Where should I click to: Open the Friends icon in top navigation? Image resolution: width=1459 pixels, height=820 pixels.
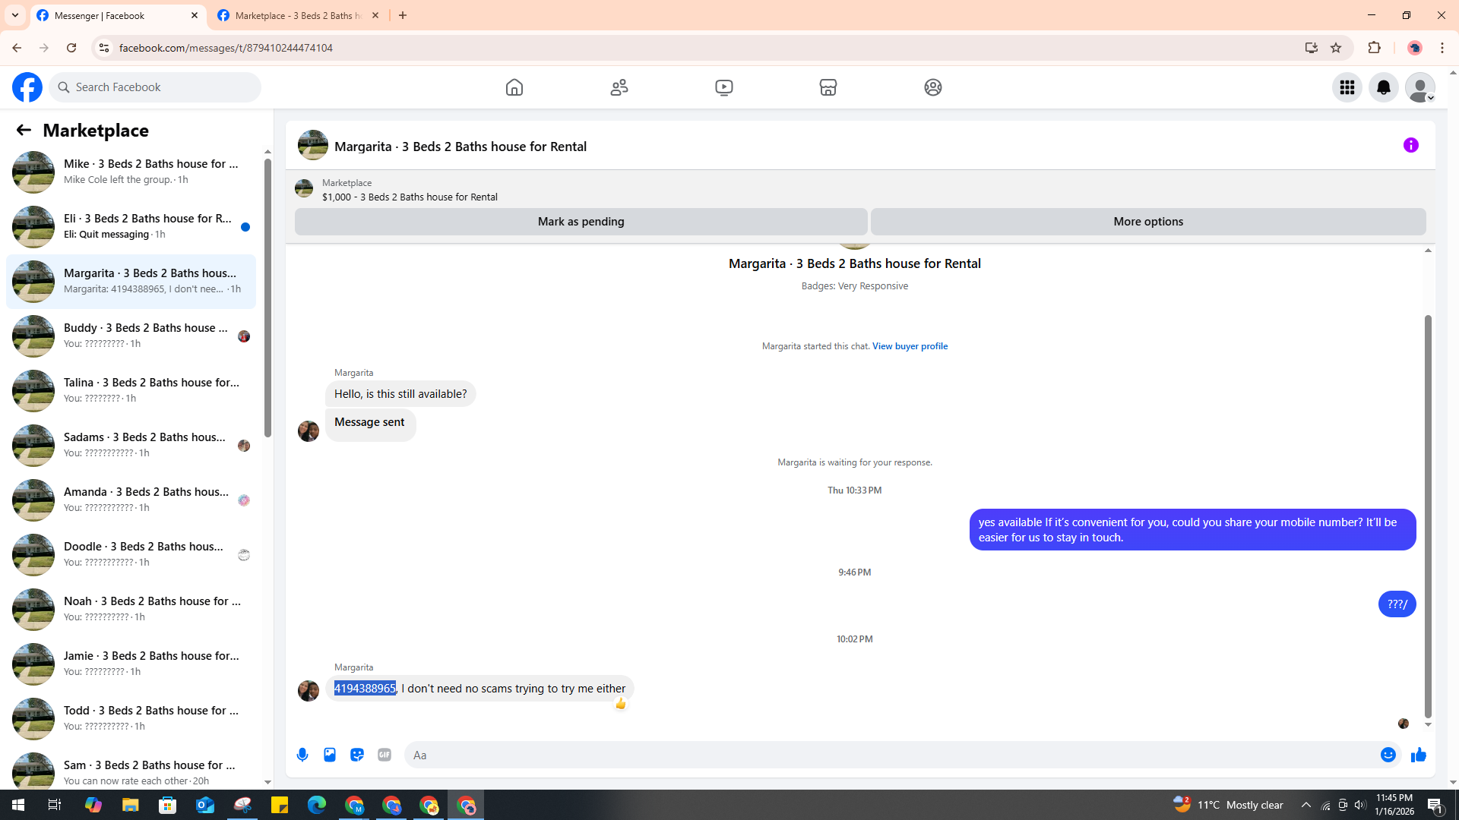pos(619,87)
